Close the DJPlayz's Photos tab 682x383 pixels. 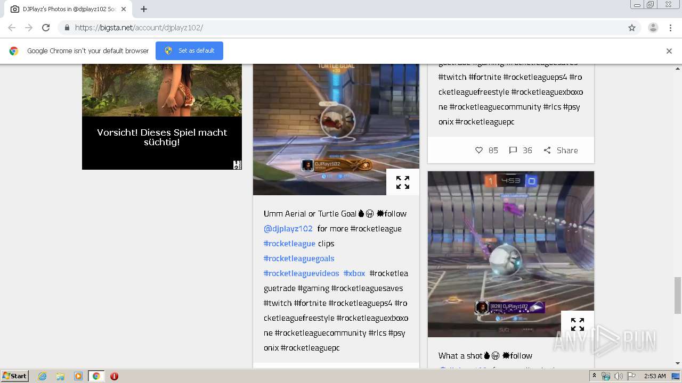click(124, 9)
